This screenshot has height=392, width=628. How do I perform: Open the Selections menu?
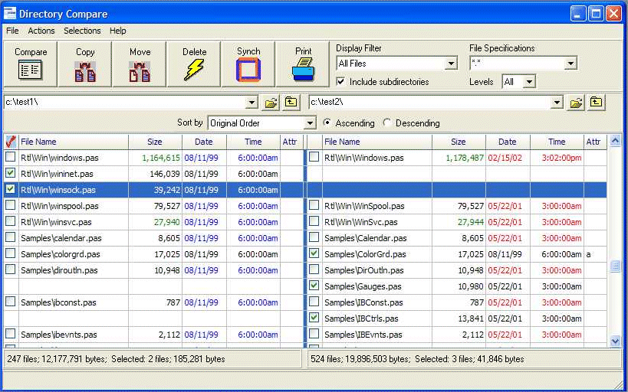tap(82, 31)
